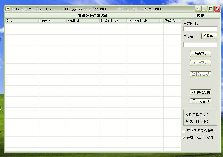Maximize the Anti ARP Sniffer window

[x=211, y=9]
